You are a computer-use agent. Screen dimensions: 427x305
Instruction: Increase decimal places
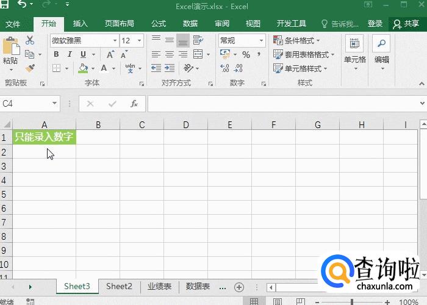coord(224,68)
